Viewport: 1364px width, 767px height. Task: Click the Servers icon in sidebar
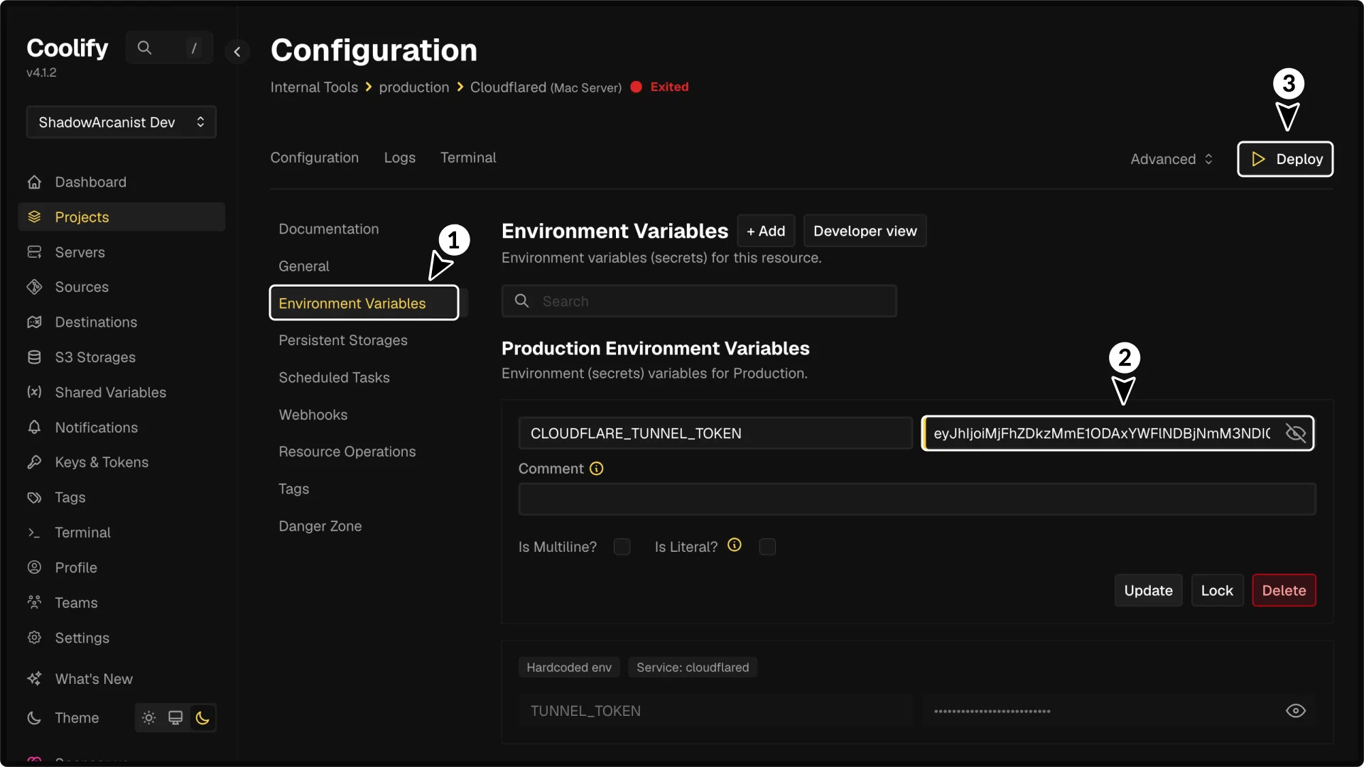click(x=34, y=252)
